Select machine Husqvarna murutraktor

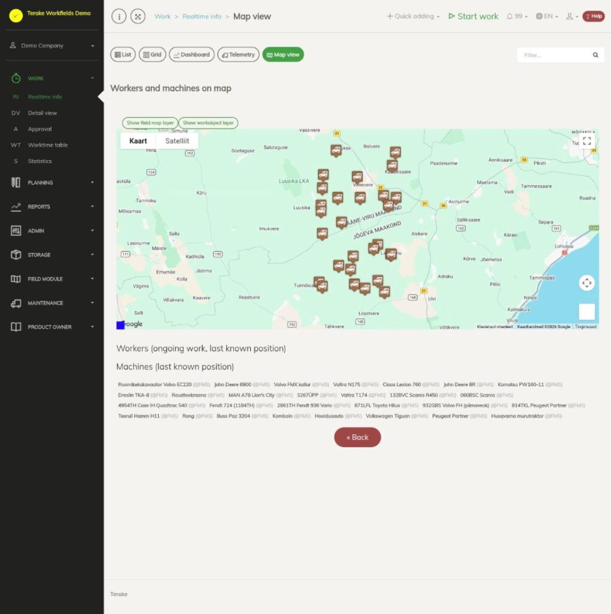point(517,416)
